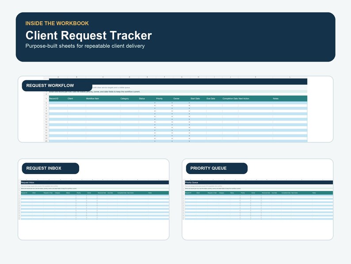Select the "Request ID" header in Priority Queue sheet
The height and width of the screenshot is (264, 351).
tap(188, 193)
